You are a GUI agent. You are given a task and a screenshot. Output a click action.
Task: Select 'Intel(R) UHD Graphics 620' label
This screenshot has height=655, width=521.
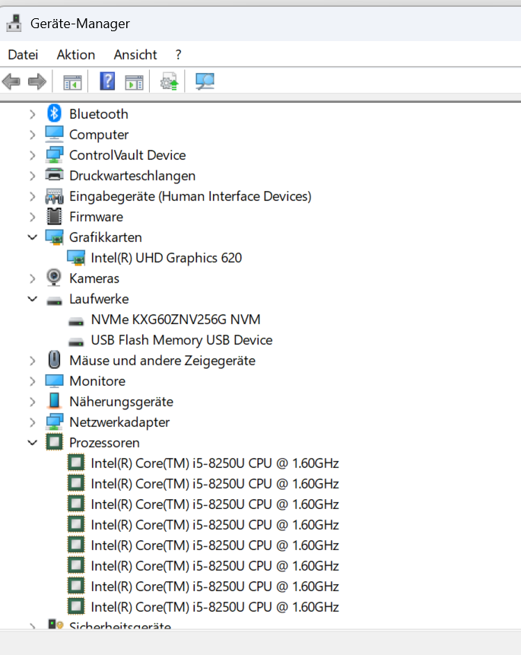167,258
